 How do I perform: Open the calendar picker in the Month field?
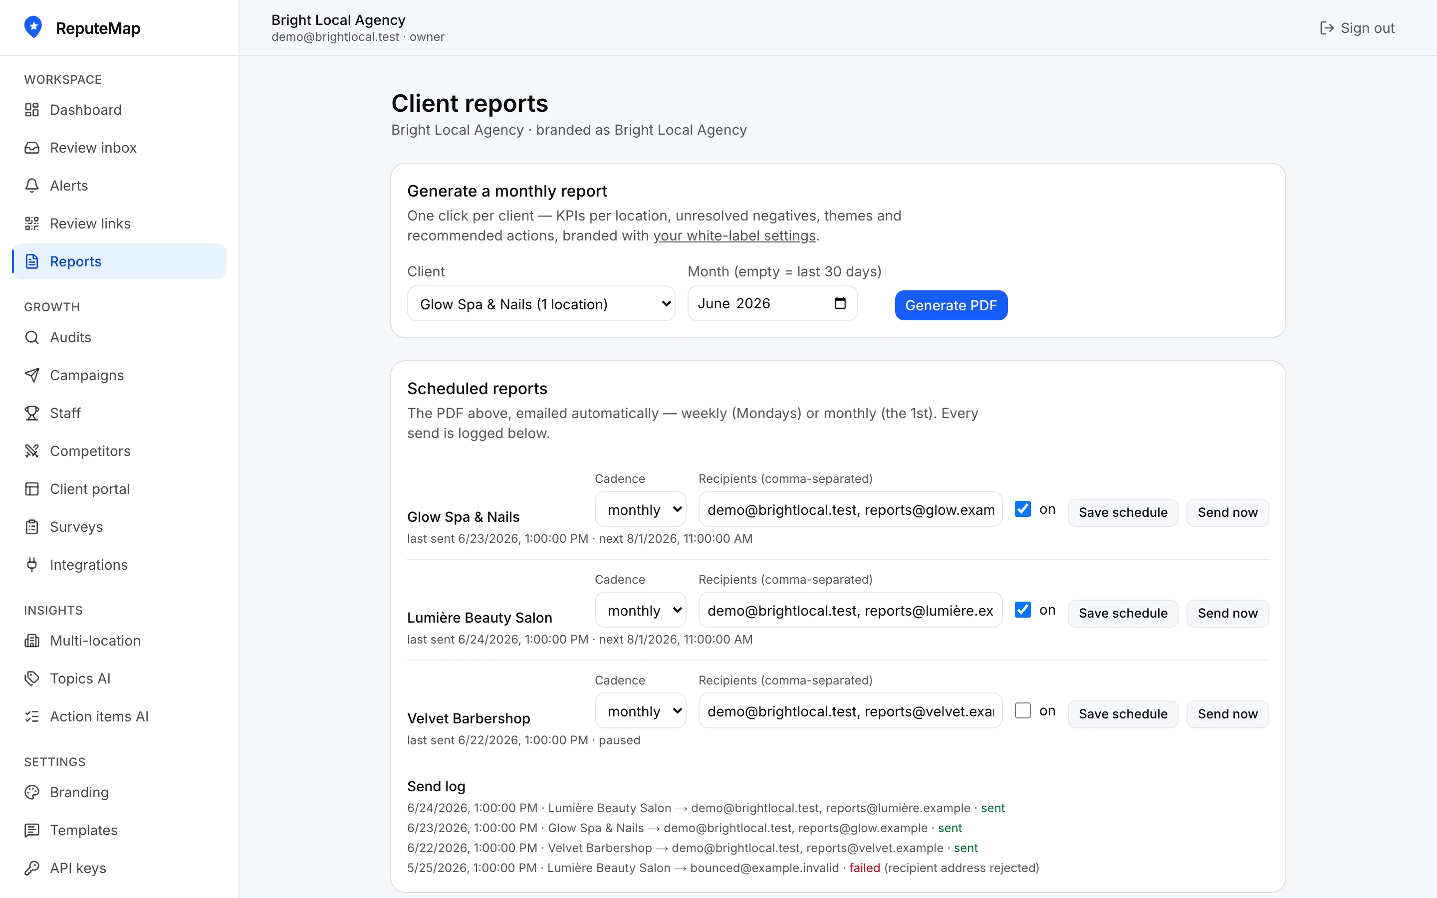(840, 303)
